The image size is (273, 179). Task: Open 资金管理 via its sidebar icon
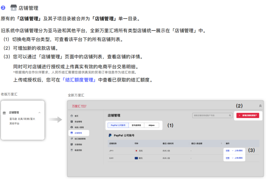72,122
